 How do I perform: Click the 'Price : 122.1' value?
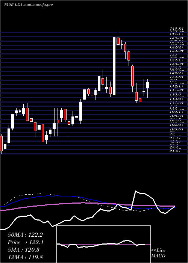point(26,242)
